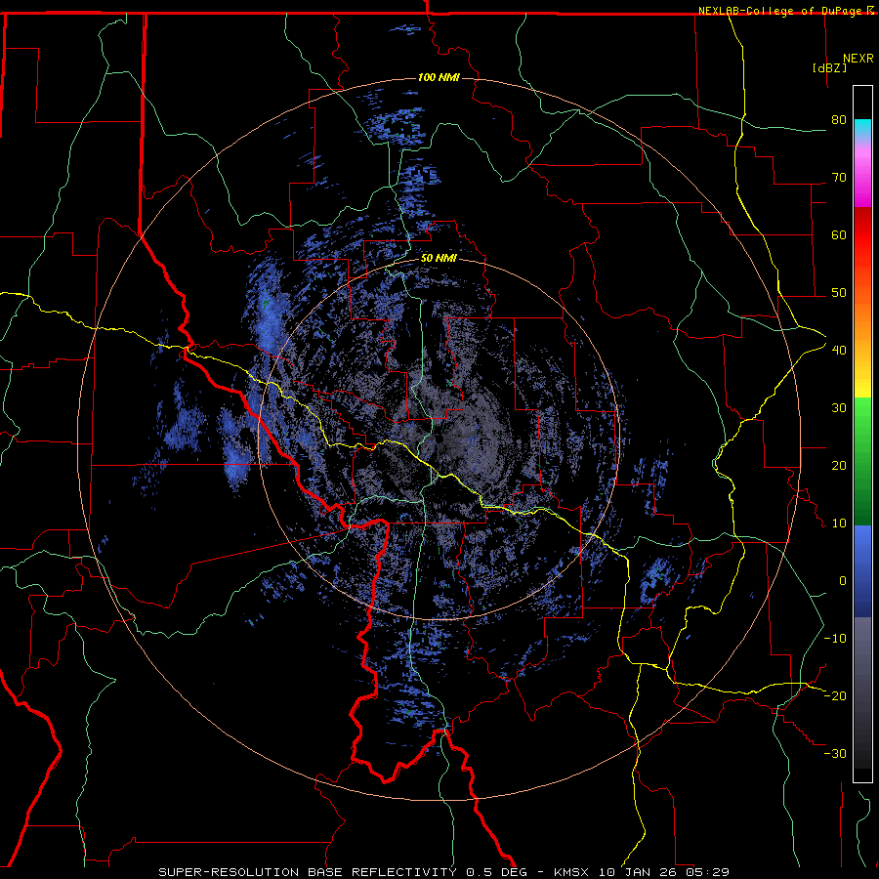Image resolution: width=879 pixels, height=879 pixels.
Task: Click the NEXR label above the color scale
Action: [858, 59]
